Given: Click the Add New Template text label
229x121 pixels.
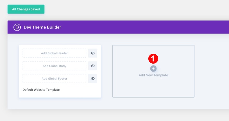Looking at the screenshot, I should [x=153, y=75].
